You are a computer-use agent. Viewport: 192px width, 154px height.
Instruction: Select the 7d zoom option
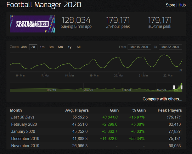[x=33, y=47]
